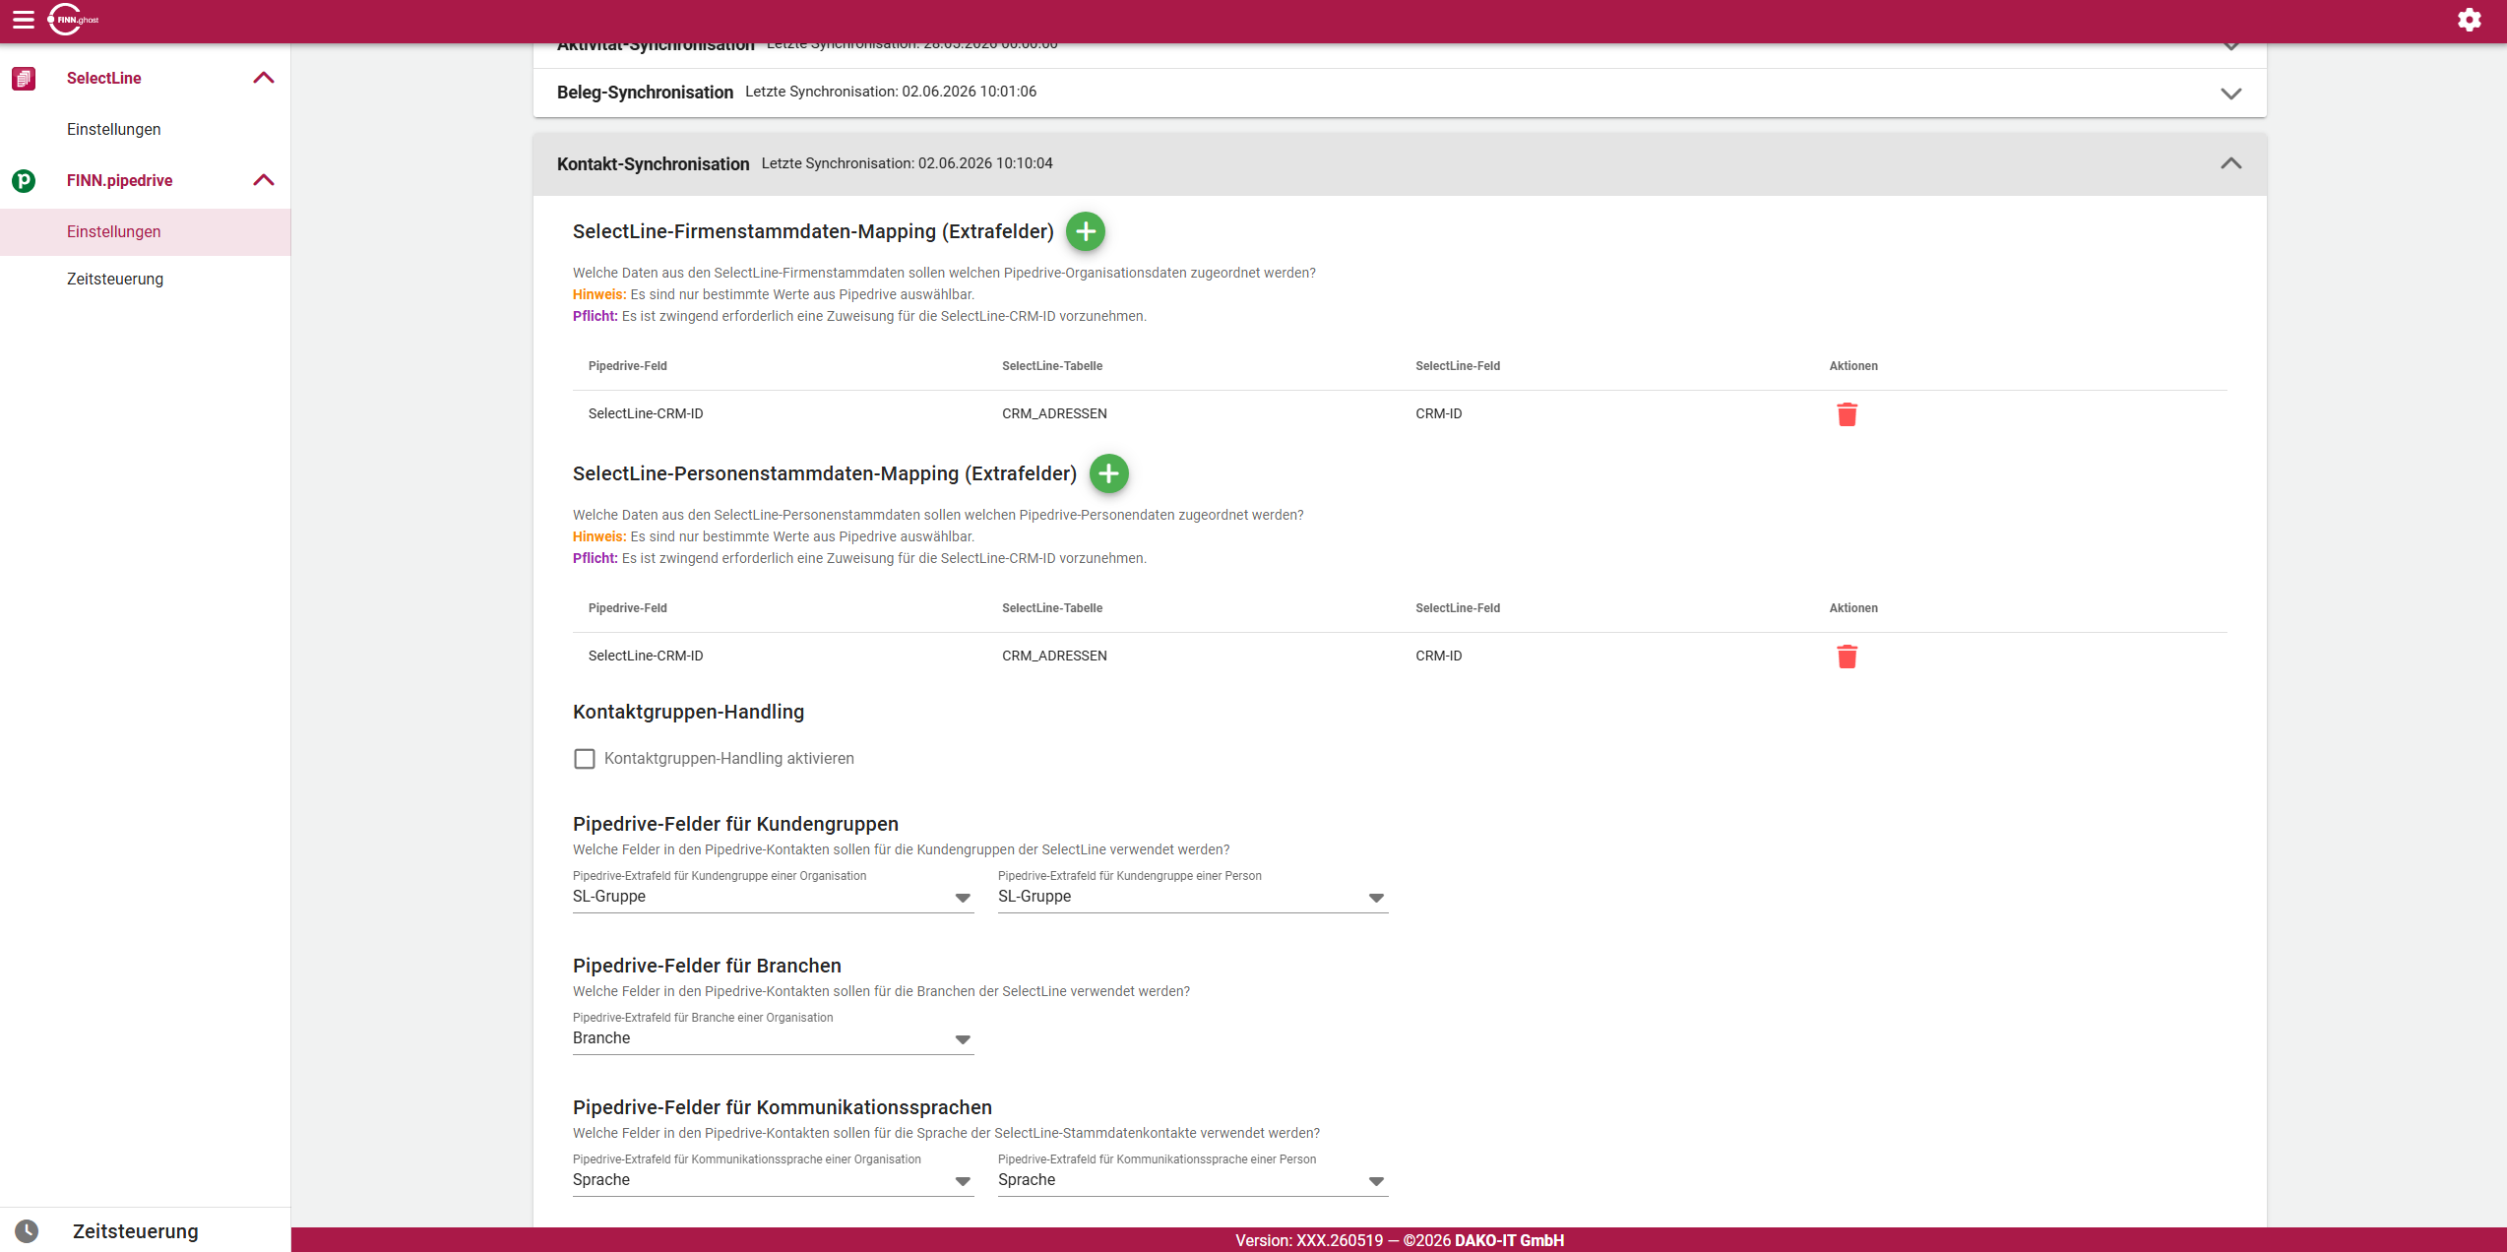Open Kundengruppe einer Organisation dropdown
This screenshot has width=2507, height=1252.
(774, 897)
